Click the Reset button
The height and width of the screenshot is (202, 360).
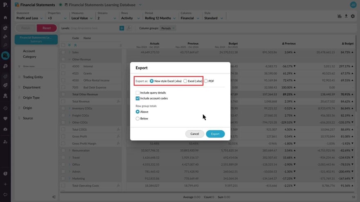coord(47,28)
